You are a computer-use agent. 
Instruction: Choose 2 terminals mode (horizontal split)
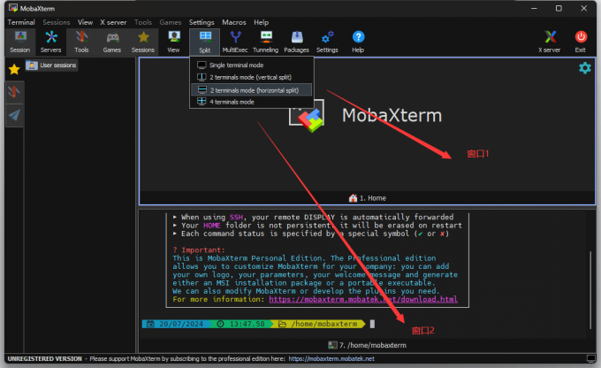(251, 90)
